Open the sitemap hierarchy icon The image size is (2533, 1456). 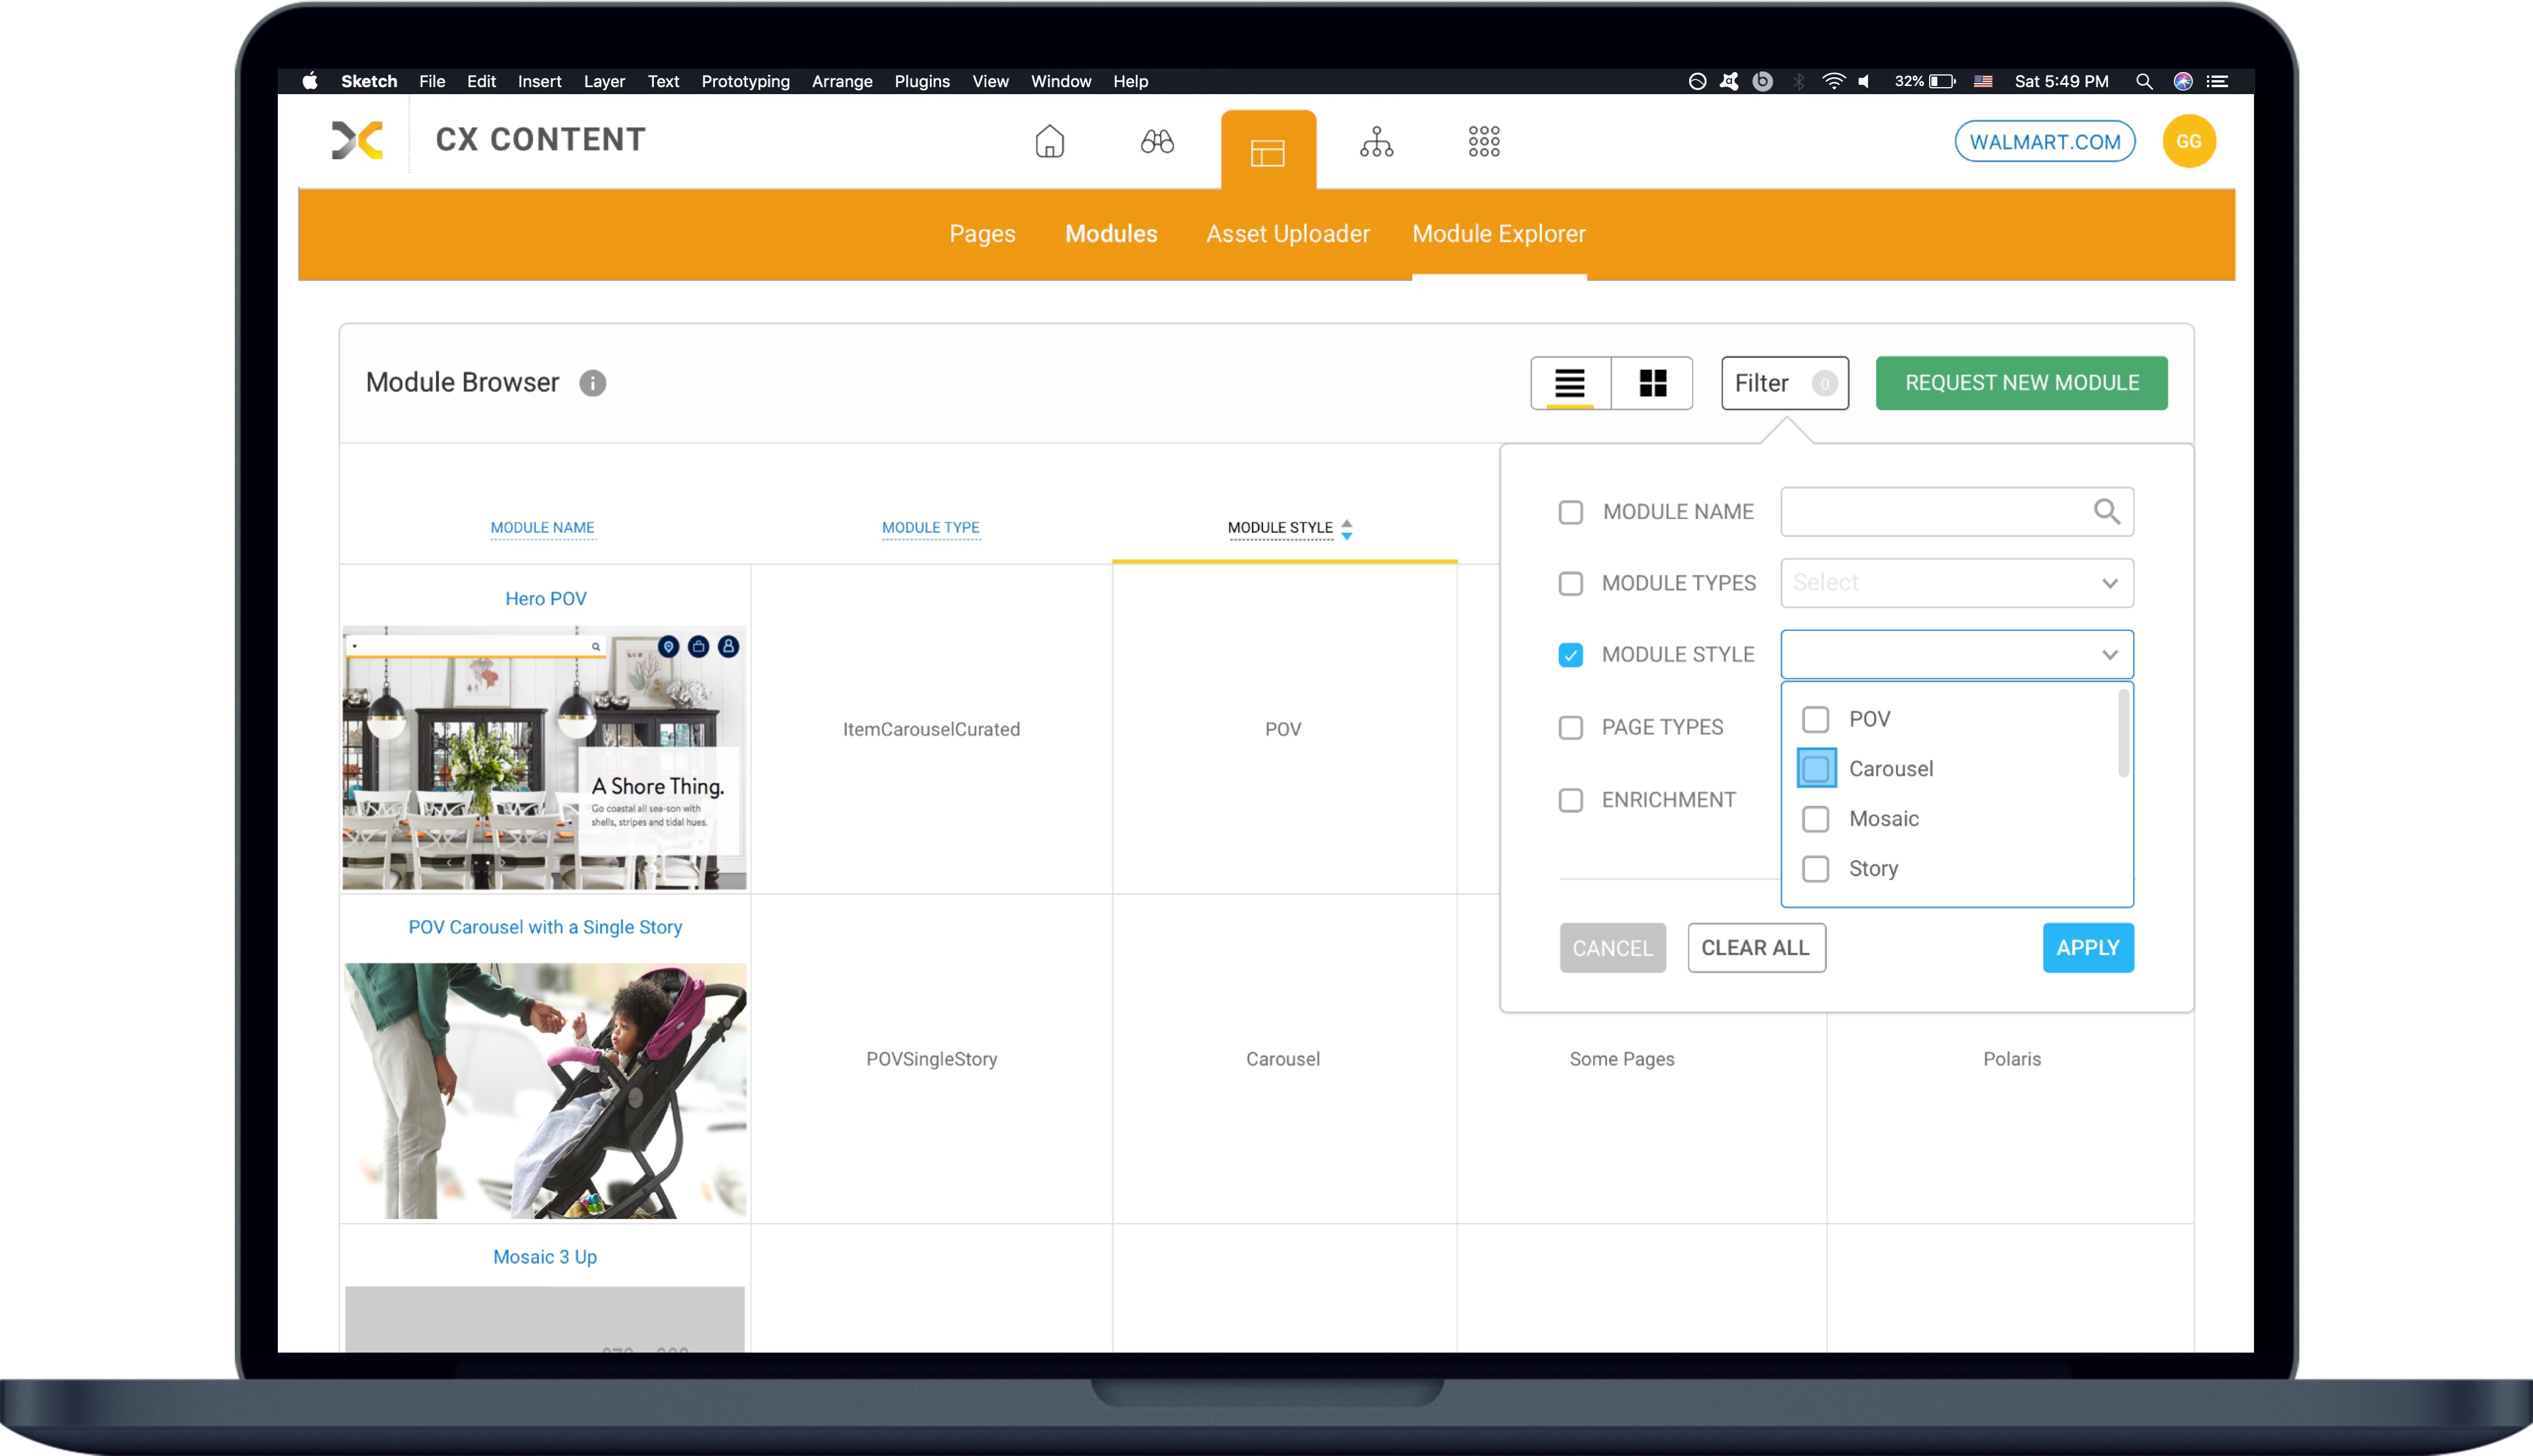(x=1378, y=142)
